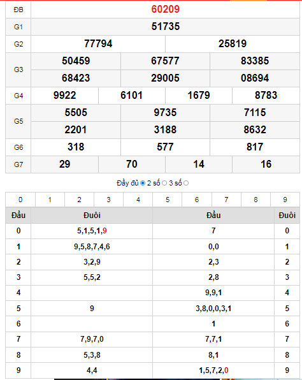Click G6 number 318
The image size is (302, 380).
point(76,147)
